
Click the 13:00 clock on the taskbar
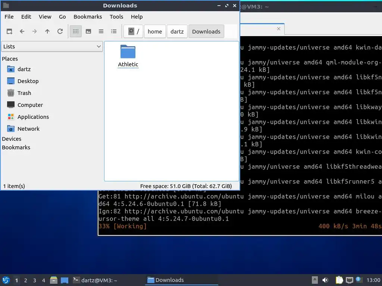[x=373, y=280]
